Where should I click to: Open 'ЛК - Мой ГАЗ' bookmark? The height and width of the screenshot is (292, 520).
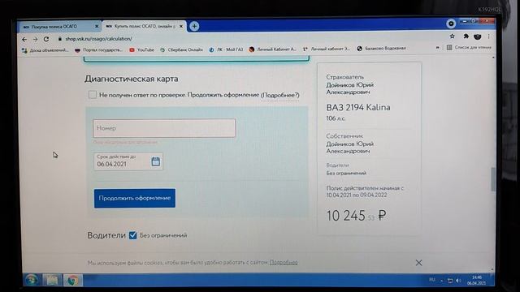coord(226,49)
